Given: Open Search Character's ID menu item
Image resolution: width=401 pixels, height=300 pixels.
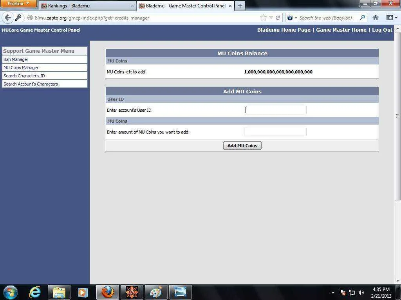Looking at the screenshot, I should point(45,76).
